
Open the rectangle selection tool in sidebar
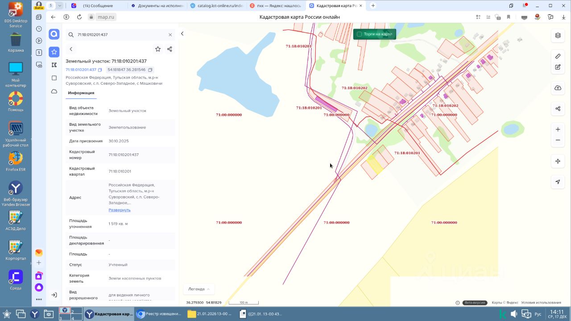(54, 78)
